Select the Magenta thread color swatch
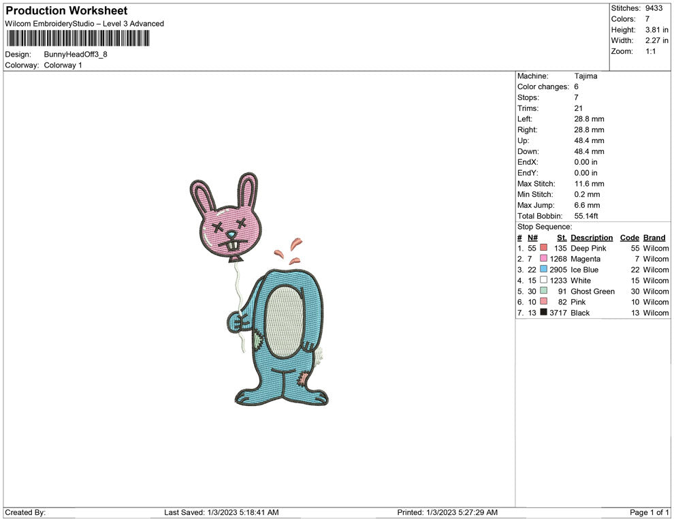Viewport: 674px width, 519px height. (543, 259)
